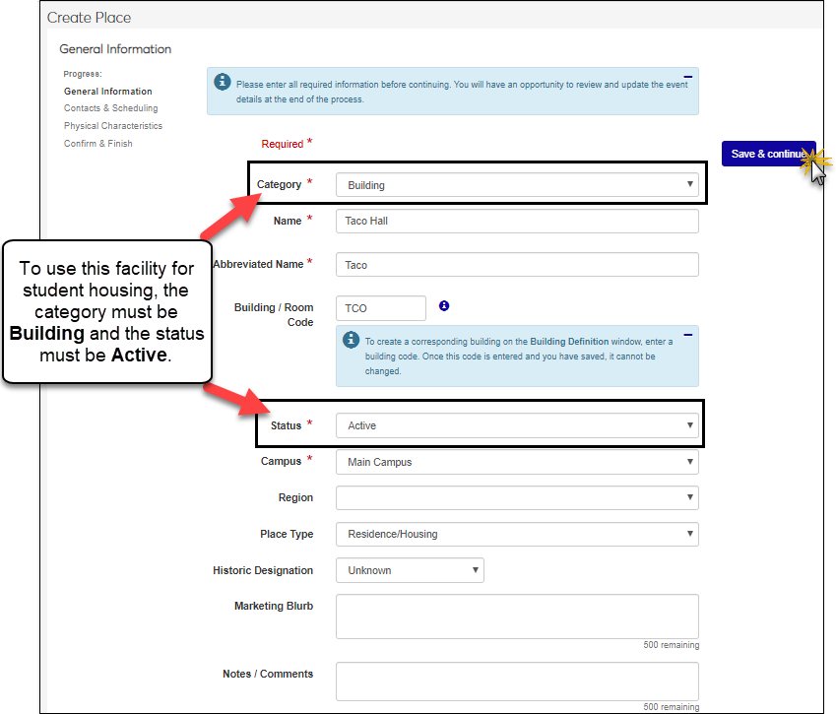Image resolution: width=836 pixels, height=714 pixels.
Task: Click info icon beside Building / Room Code
Action: pos(444,306)
